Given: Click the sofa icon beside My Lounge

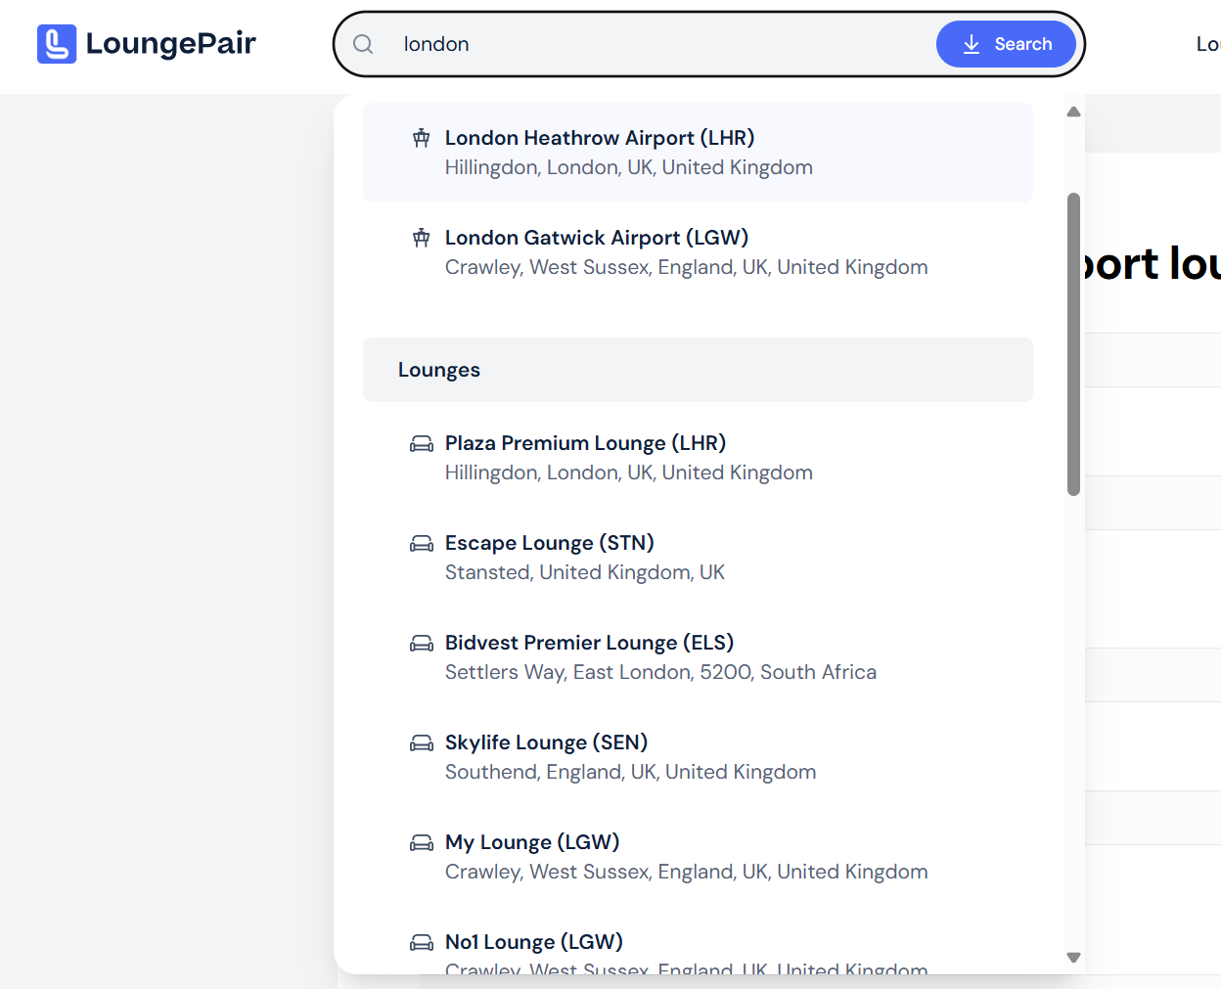Looking at the screenshot, I should click(422, 843).
